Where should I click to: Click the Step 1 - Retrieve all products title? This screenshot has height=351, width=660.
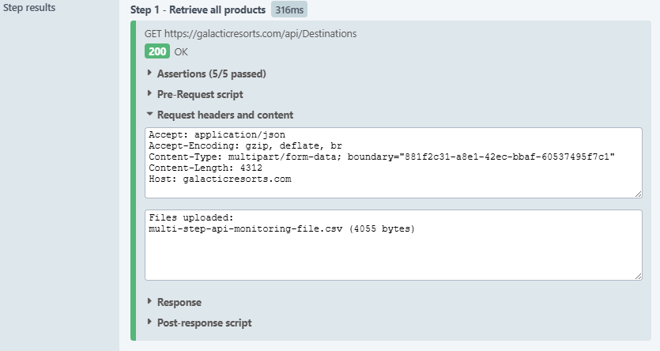(198, 9)
